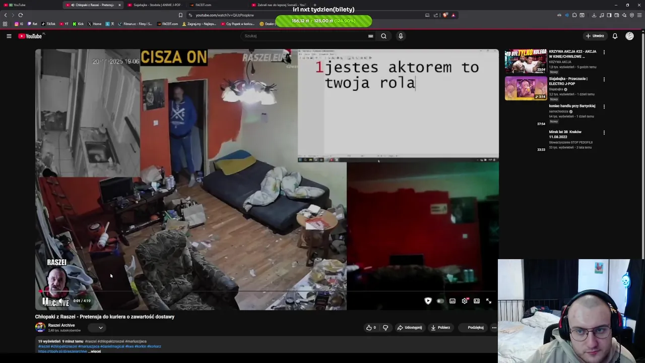Open the bookmarks apps grid icon
The image size is (645, 363).
(5, 24)
